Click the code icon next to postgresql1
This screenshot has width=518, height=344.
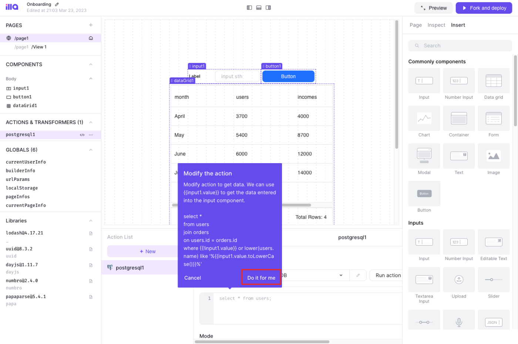click(x=82, y=135)
